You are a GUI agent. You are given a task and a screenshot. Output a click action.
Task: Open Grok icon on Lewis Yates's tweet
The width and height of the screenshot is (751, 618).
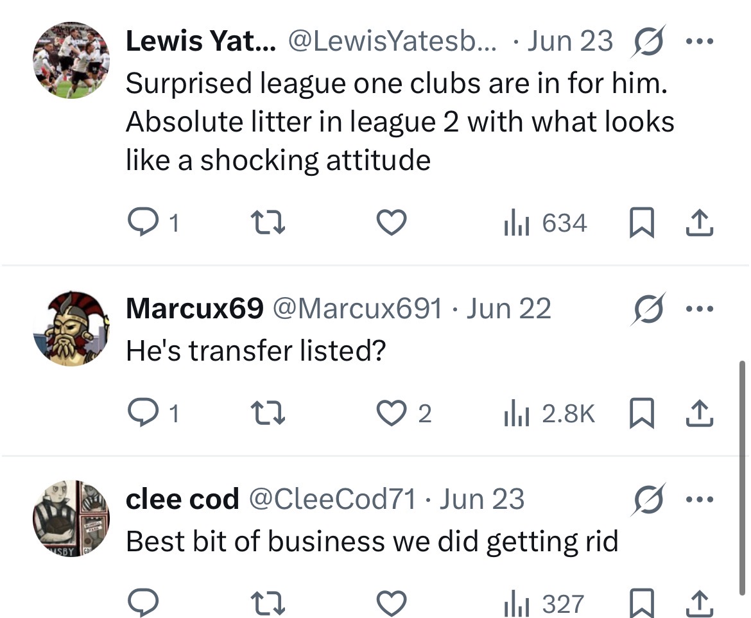coord(648,41)
